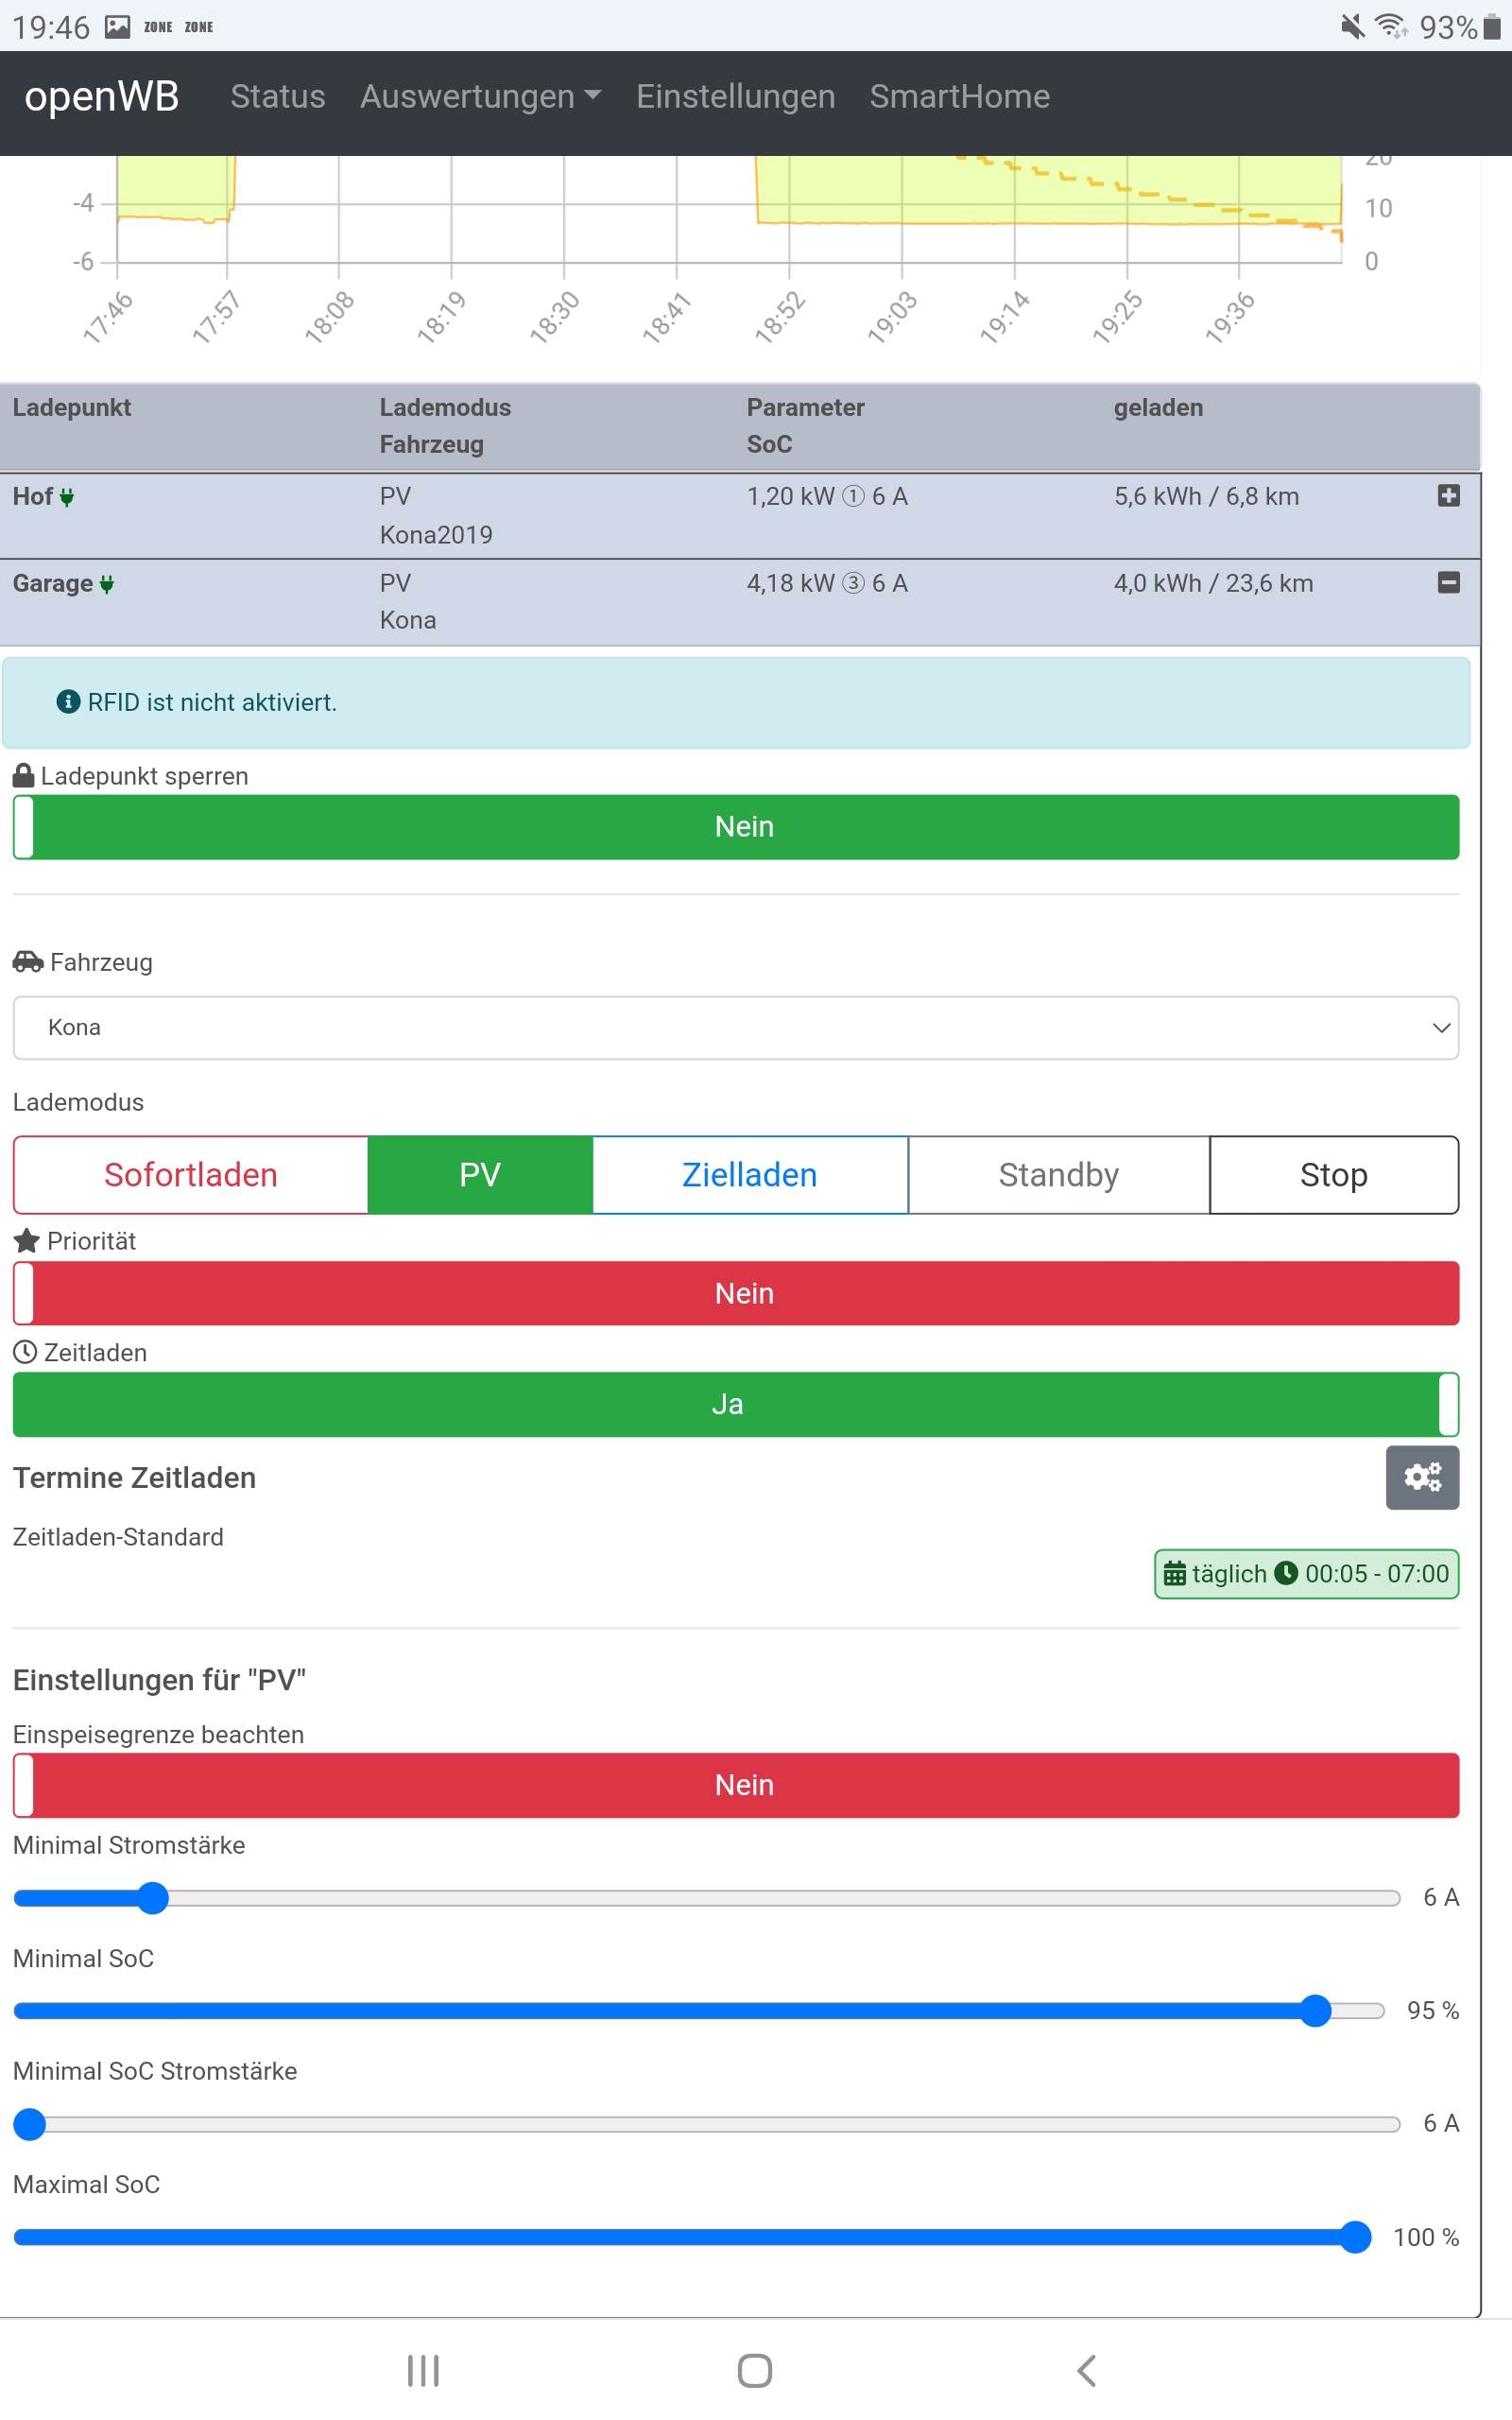The width and height of the screenshot is (1512, 2420).
Task: Click green plug icon next to Garage
Action: tap(107, 584)
